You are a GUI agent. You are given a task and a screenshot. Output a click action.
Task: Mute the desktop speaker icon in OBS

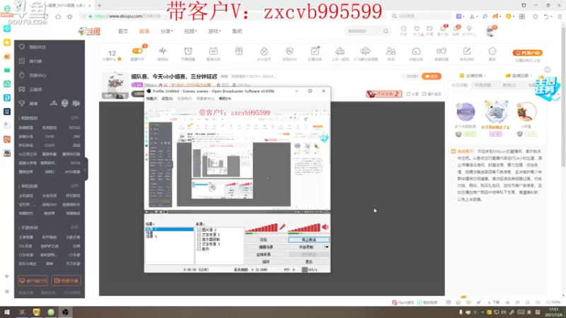(325, 227)
